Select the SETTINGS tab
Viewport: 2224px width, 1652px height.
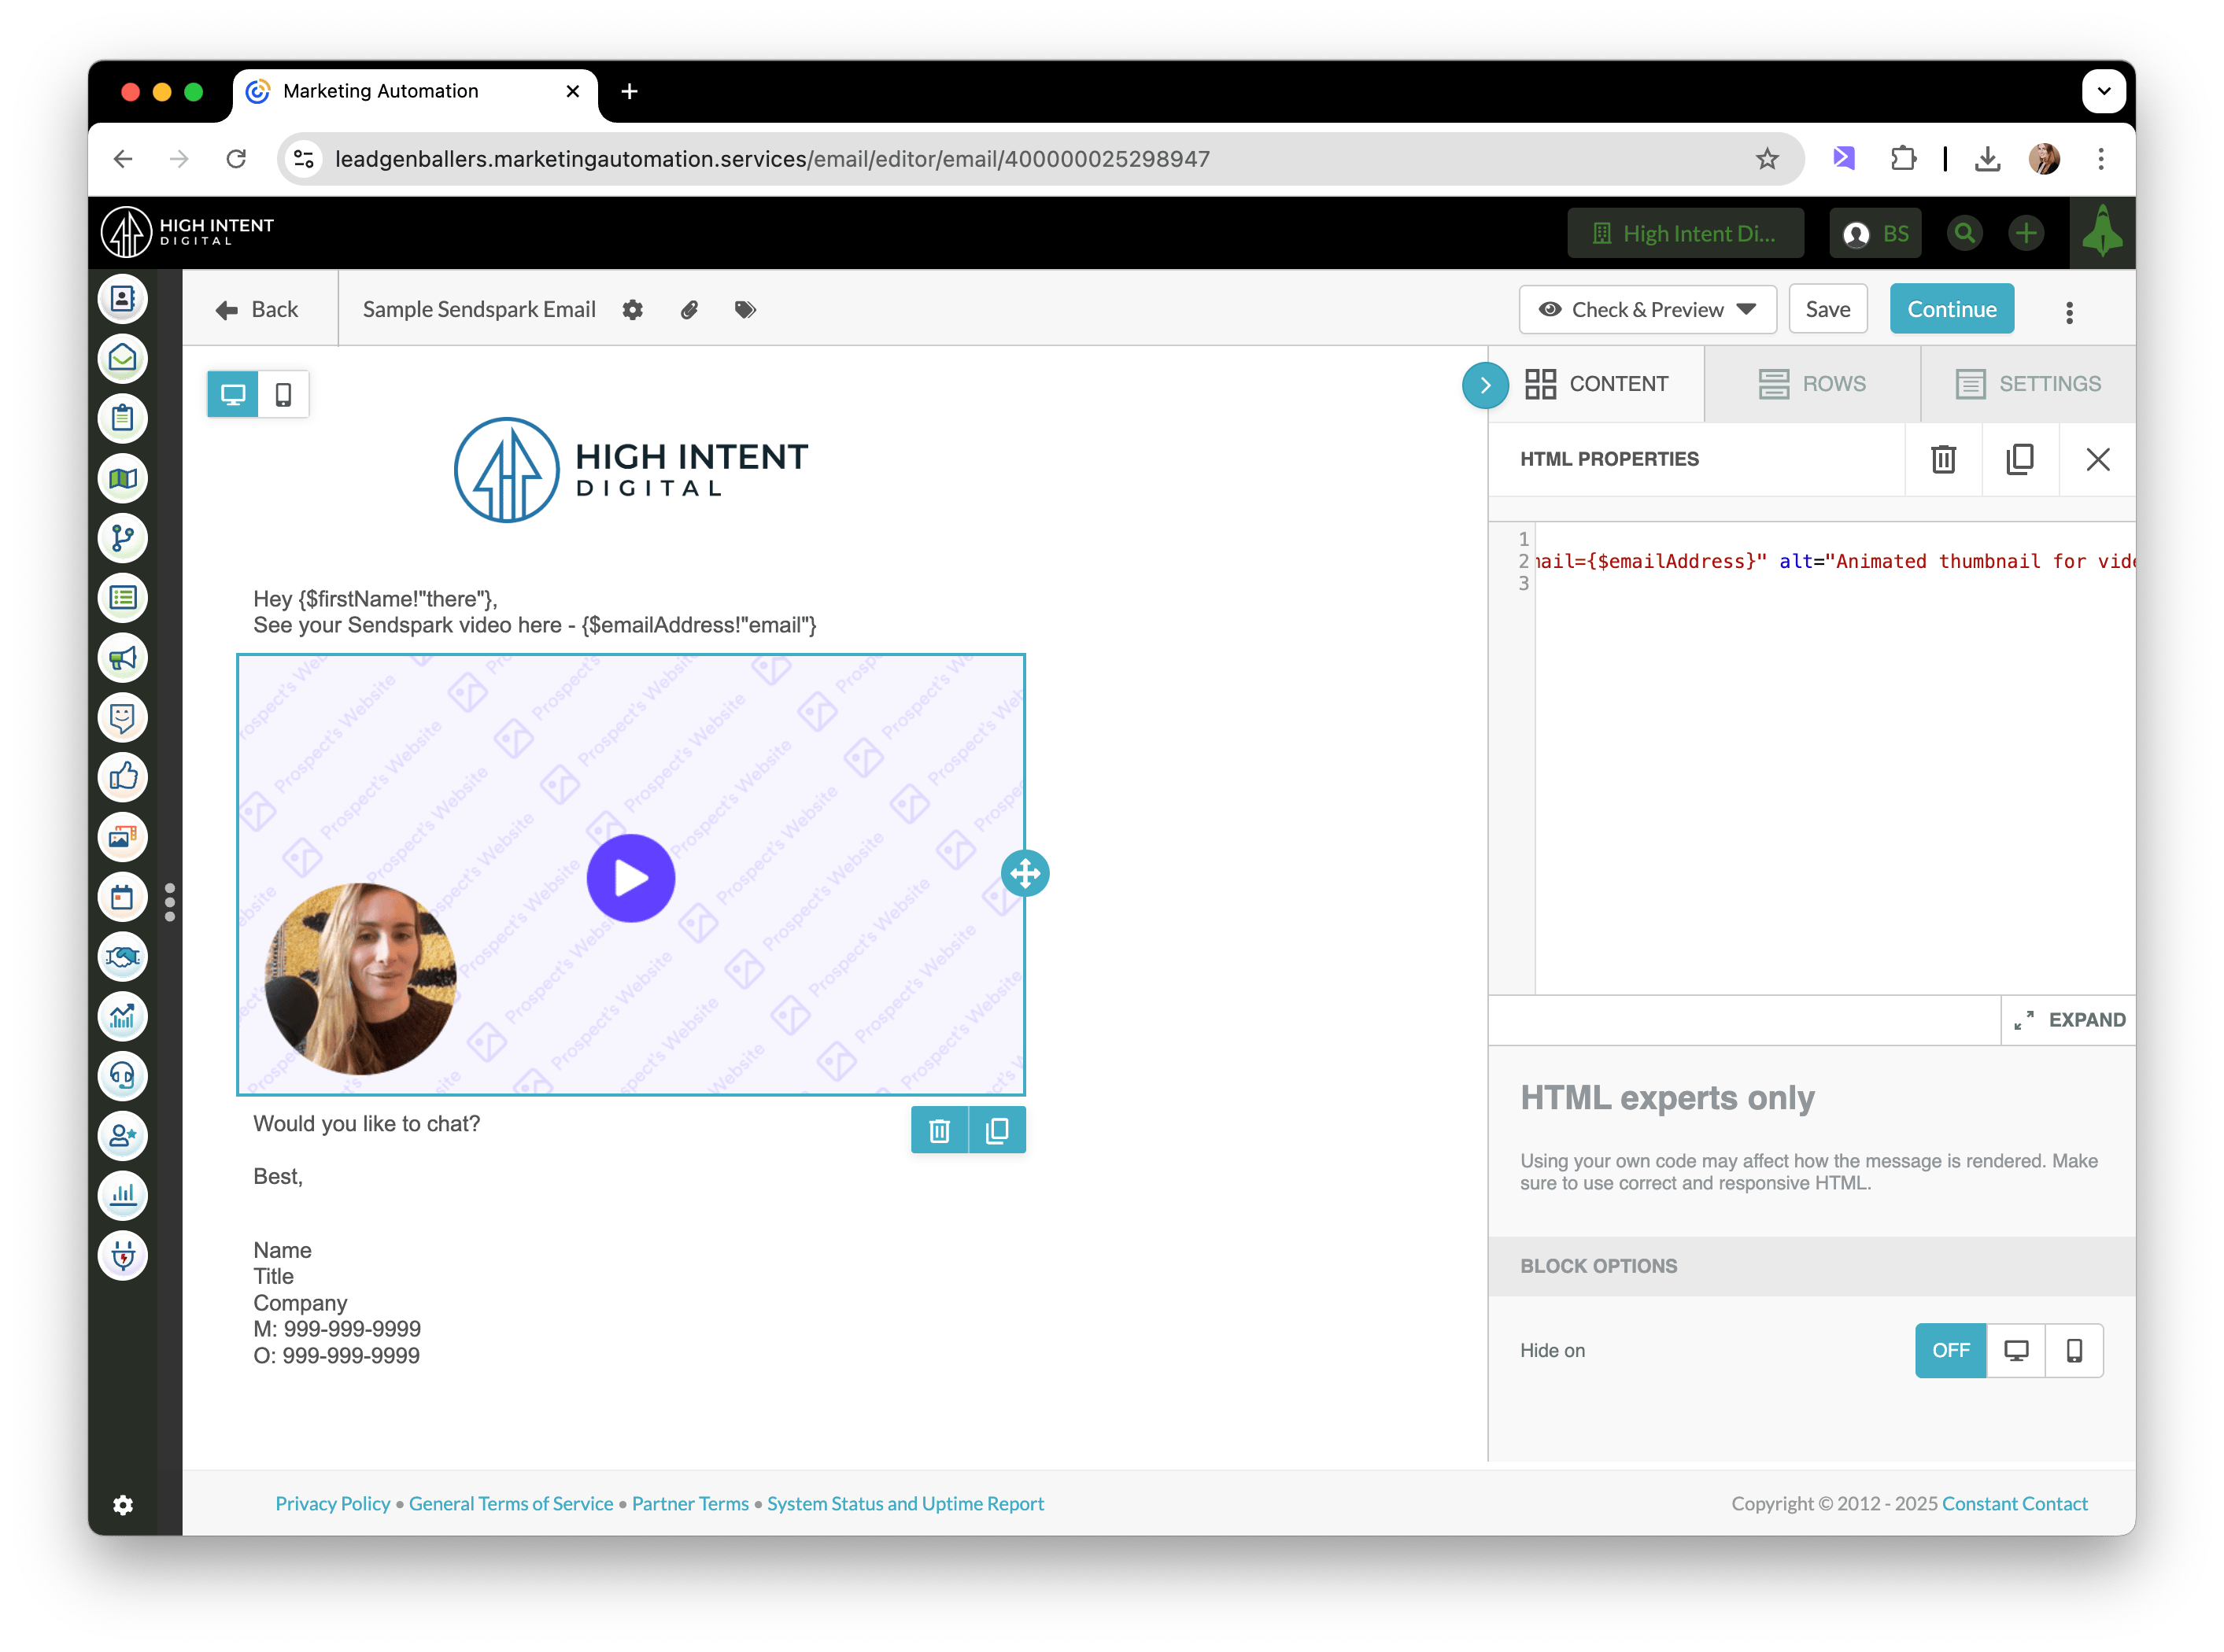coord(2028,384)
